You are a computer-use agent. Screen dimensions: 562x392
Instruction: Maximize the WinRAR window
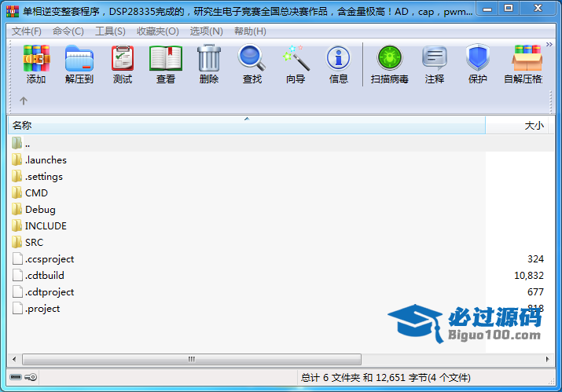509,9
